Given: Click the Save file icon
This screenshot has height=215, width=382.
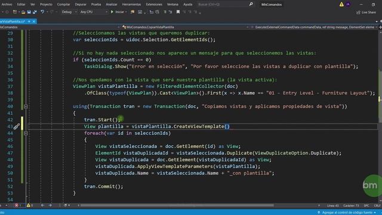Looking at the screenshot, I should pos(29,12).
